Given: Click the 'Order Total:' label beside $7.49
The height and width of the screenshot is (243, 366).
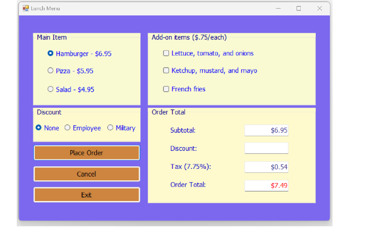Looking at the screenshot, I should point(188,185).
